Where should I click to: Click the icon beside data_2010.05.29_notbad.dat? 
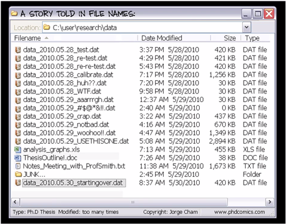(18, 125)
